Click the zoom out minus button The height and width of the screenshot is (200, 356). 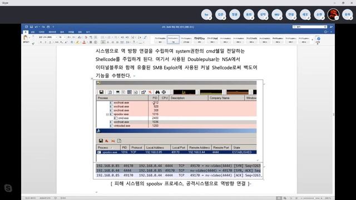302,198
